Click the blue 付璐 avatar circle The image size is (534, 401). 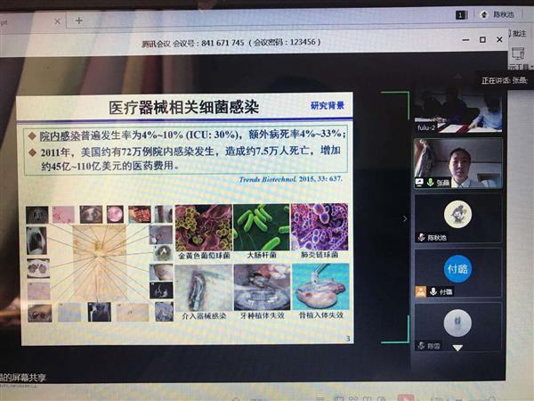pos(457,267)
